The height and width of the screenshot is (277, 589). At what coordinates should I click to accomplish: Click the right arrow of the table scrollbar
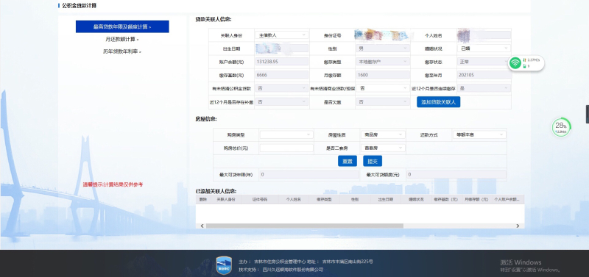518,226
